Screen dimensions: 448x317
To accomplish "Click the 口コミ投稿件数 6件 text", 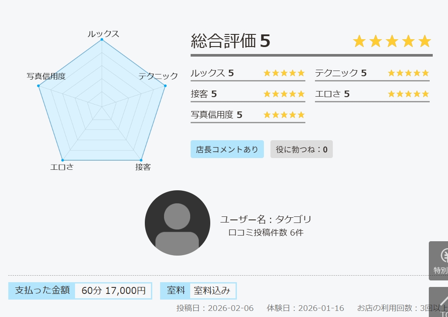I will coord(266,233).
